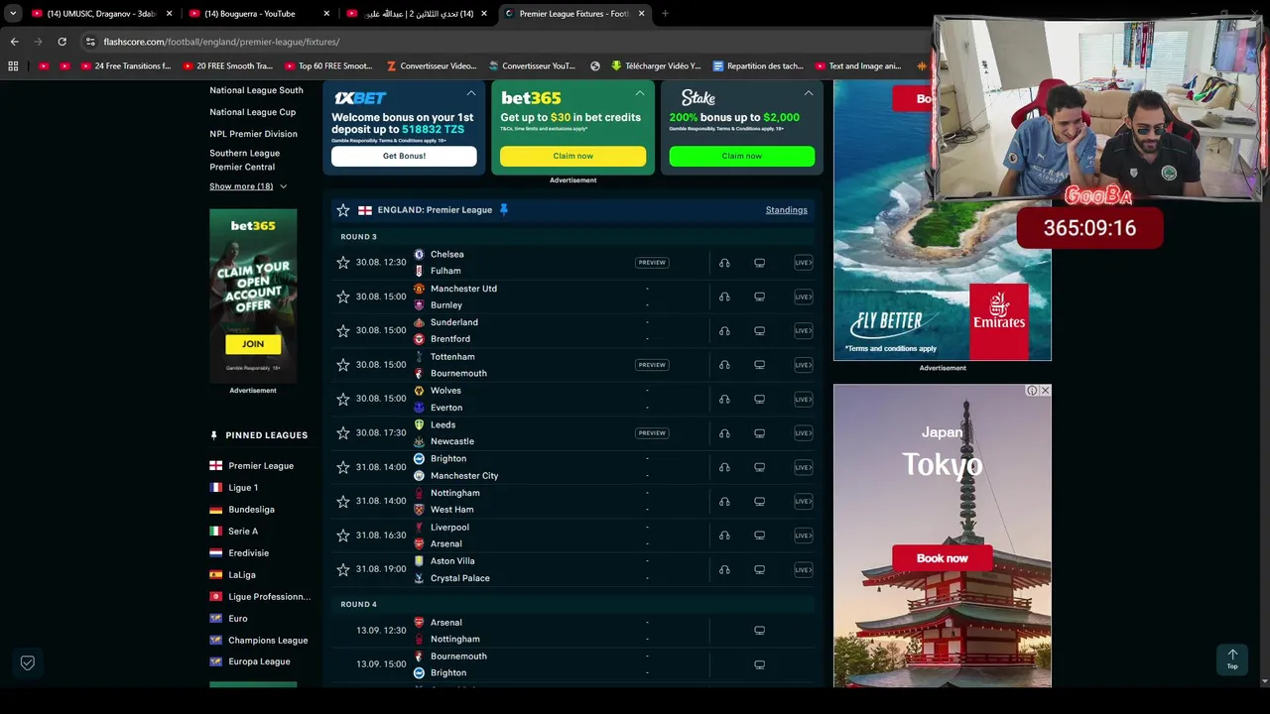Favorite the Manchester Utd vs Burnley star
This screenshot has width=1270, height=714.
coord(343,297)
